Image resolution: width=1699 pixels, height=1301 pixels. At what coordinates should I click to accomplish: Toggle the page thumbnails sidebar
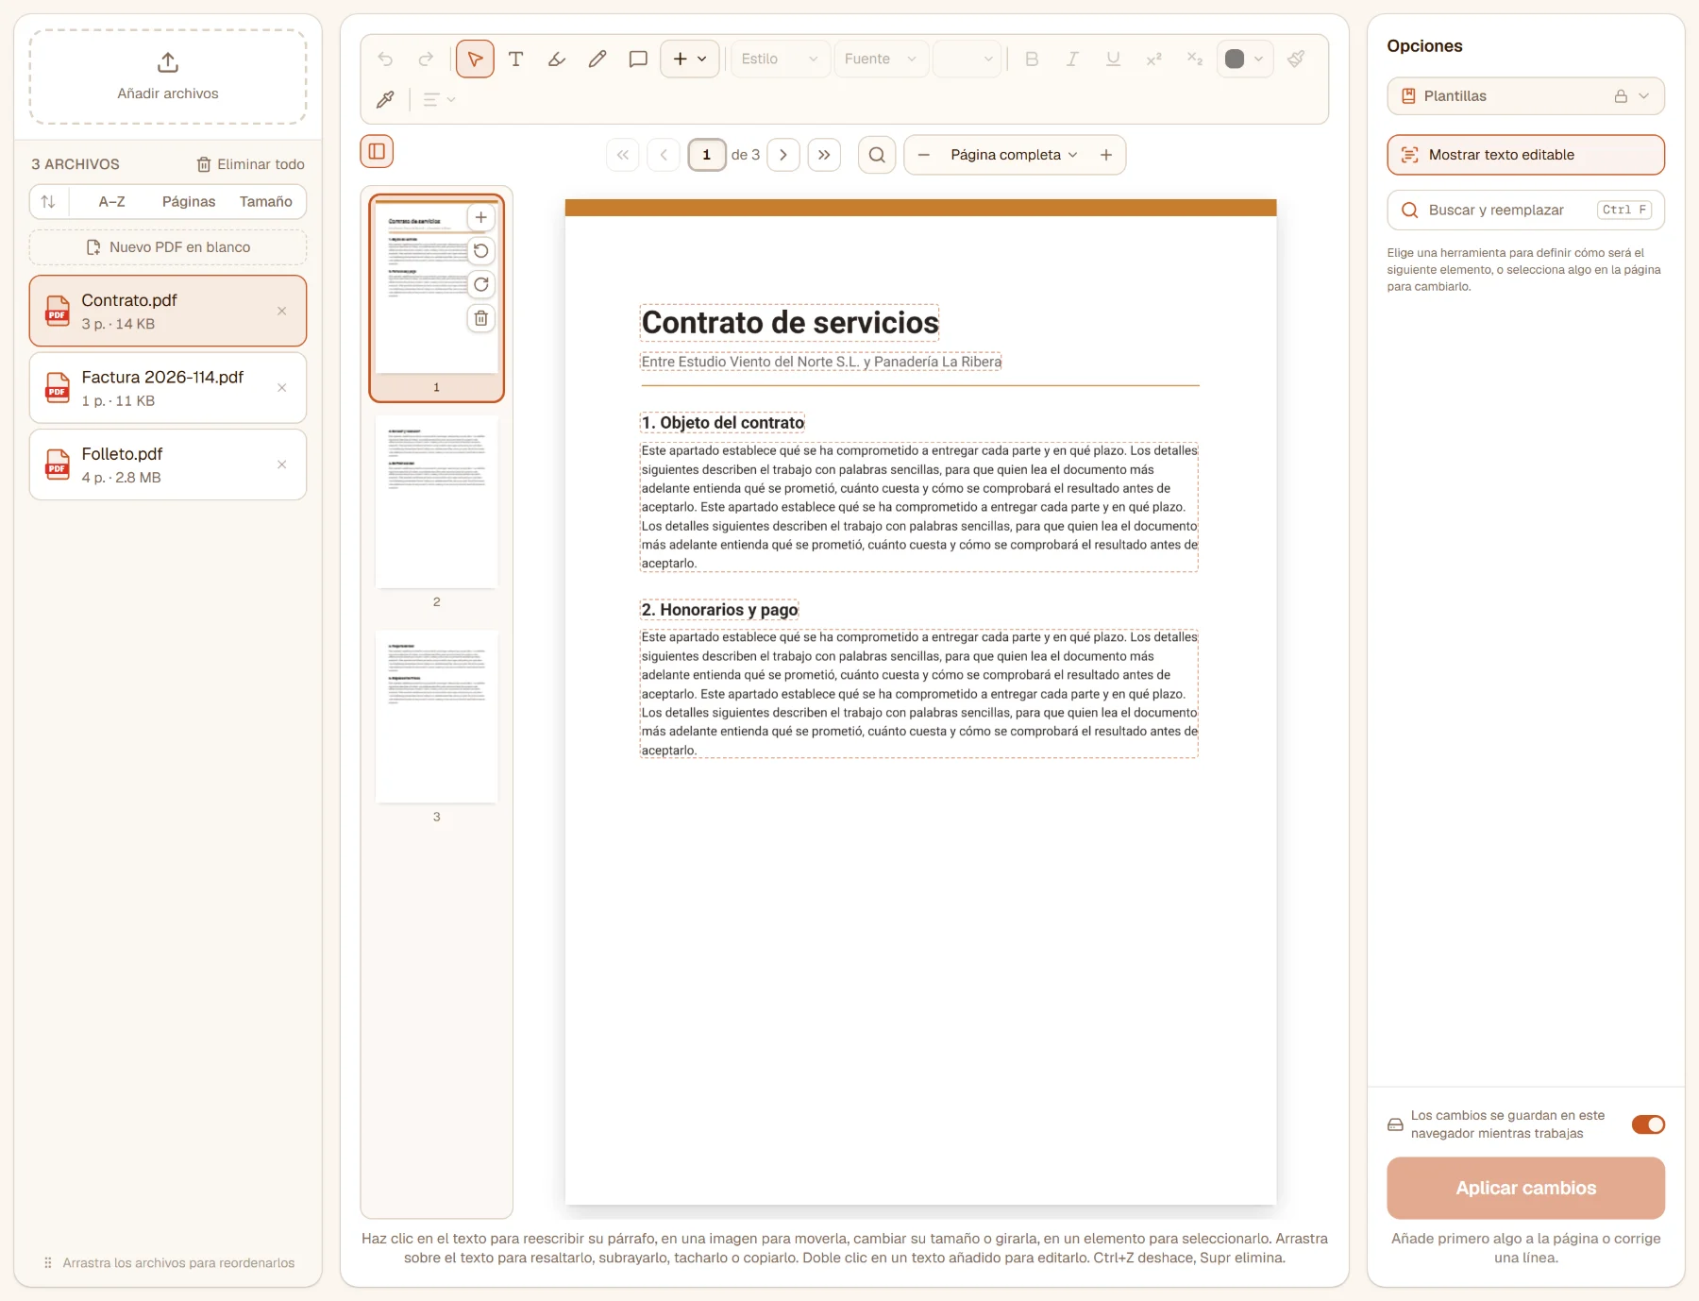coord(377,151)
